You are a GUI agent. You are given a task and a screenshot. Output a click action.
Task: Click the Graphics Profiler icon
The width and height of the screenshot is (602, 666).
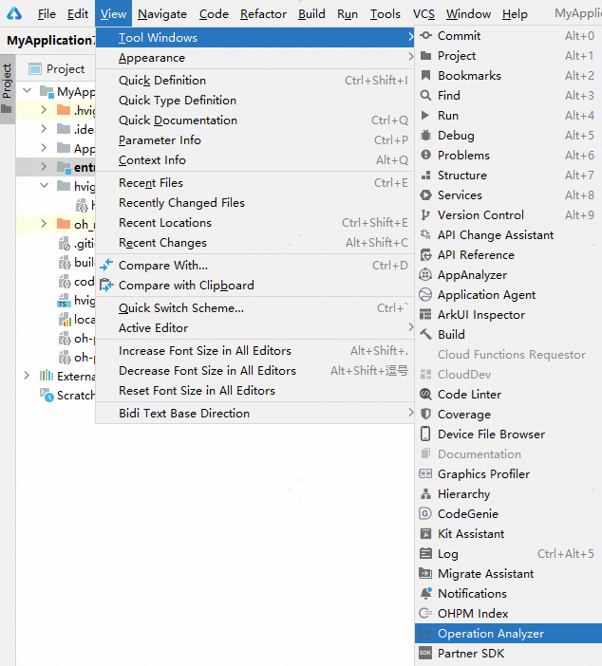(x=425, y=474)
